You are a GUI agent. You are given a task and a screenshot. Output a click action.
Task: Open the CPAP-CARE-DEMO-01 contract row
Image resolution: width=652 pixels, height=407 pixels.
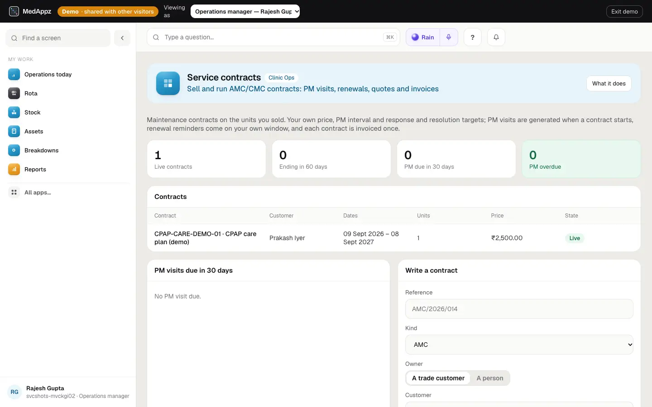(394, 238)
